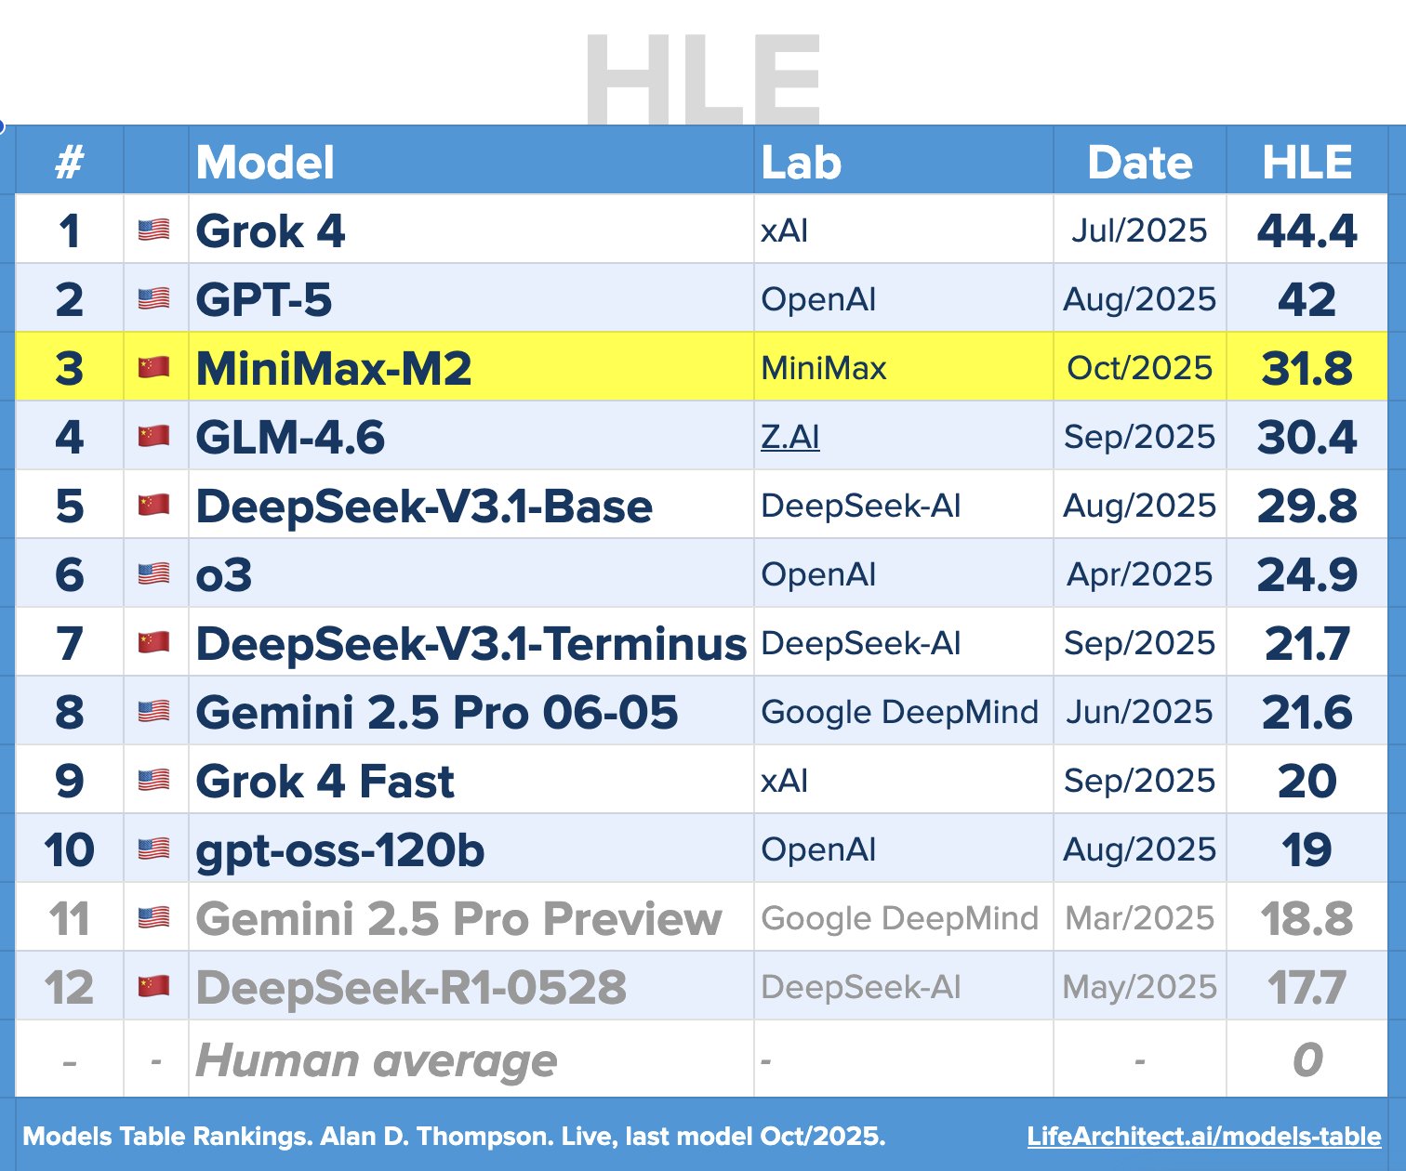The width and height of the screenshot is (1406, 1171).
Task: Click the US flag beside Grok 4
Action: (153, 230)
